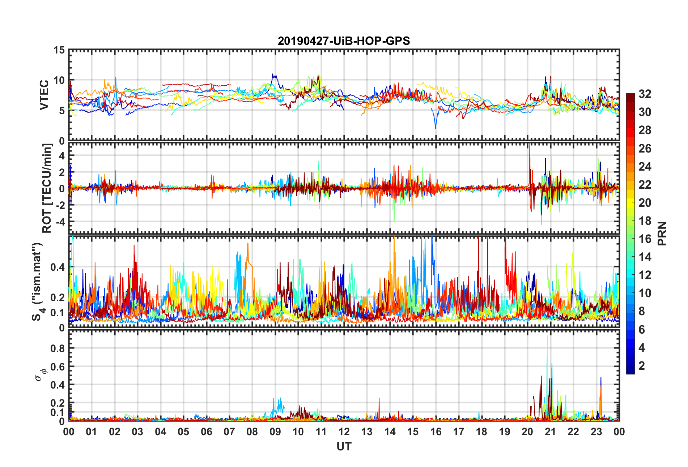
Task: Select colorbar tick label 32
Action: pyautogui.click(x=645, y=94)
